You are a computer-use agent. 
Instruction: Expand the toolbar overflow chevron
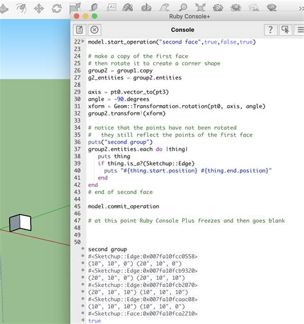coord(301,8)
